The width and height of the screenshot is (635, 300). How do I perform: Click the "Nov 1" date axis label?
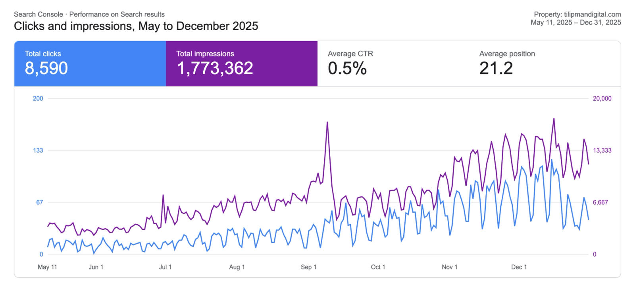tap(450, 267)
